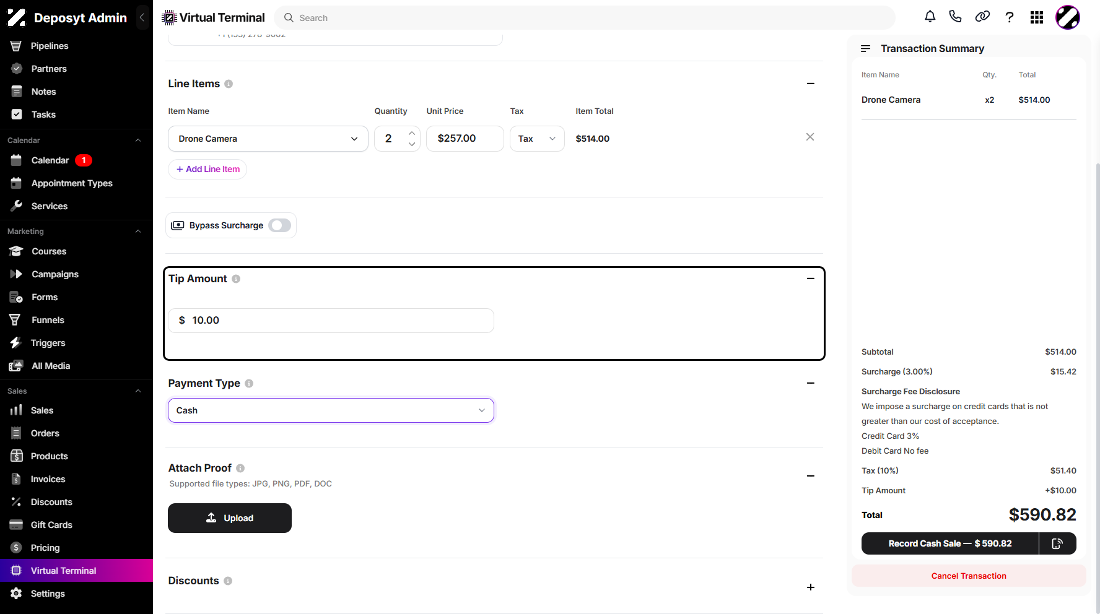
Task: Open Forms in sidebar
Action: (x=76, y=297)
